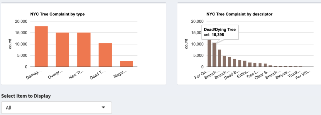Click the Select Item to Display label

(x=26, y=96)
